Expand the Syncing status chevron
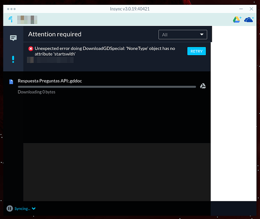The image size is (260, 219). click(34, 208)
